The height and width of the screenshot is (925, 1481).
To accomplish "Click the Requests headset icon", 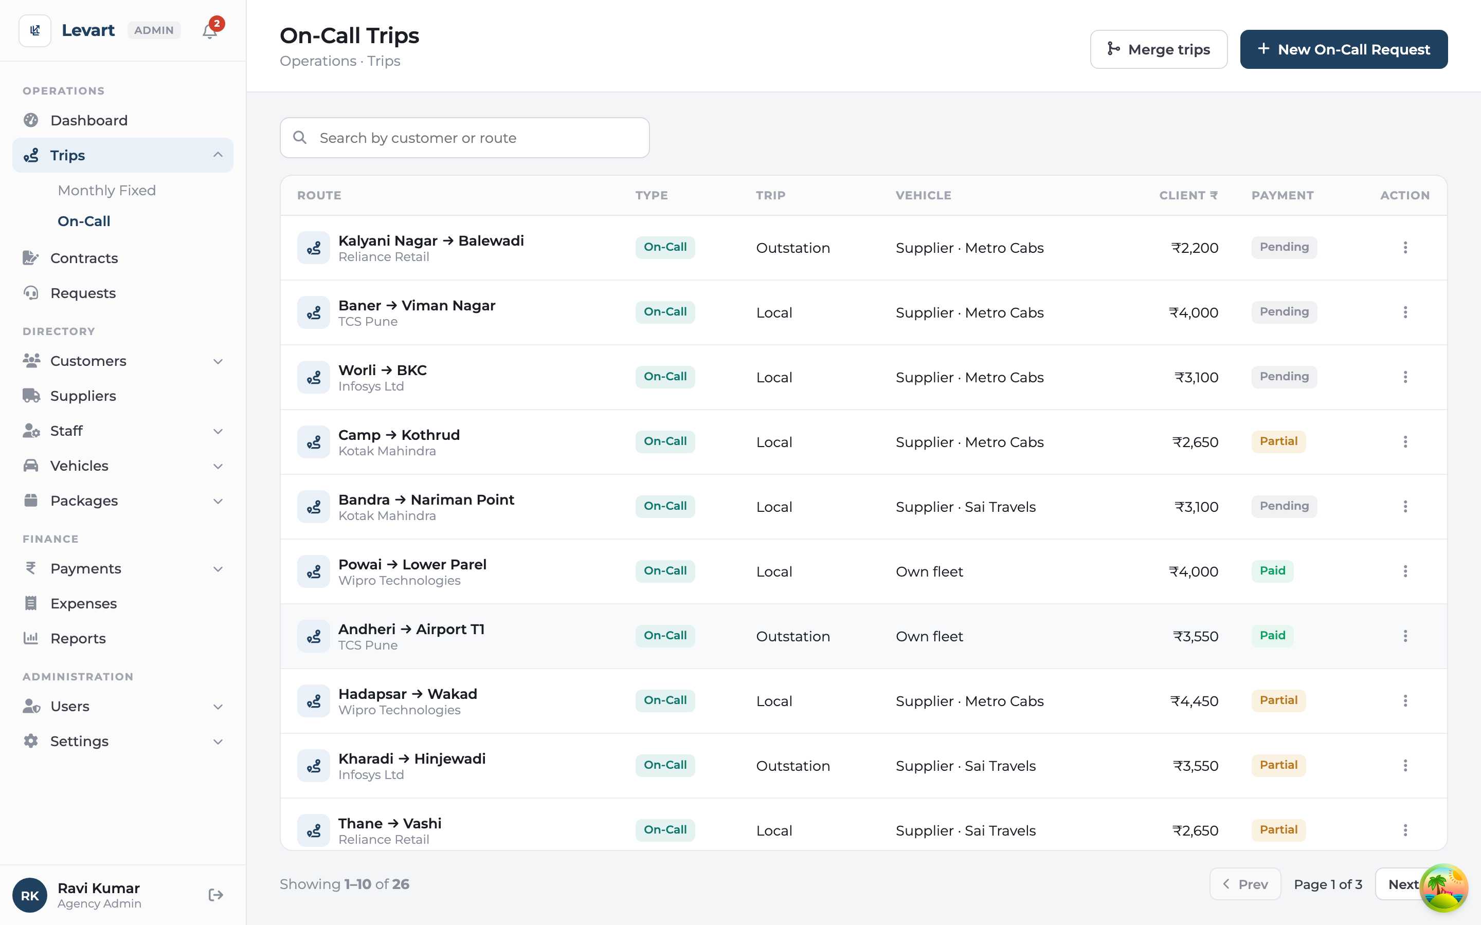I will coord(31,292).
